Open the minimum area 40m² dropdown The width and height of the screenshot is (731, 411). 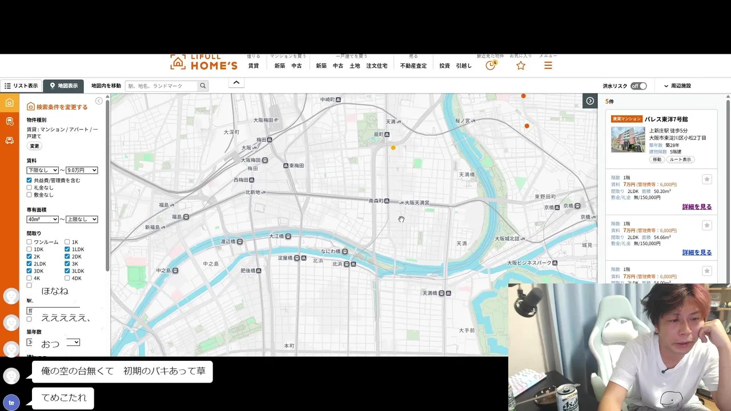(43, 219)
